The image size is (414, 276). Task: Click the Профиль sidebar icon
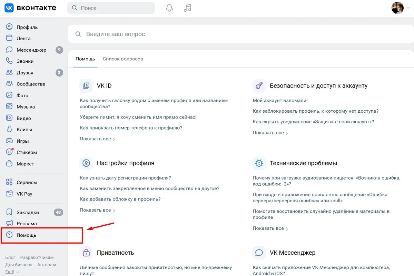(9, 27)
